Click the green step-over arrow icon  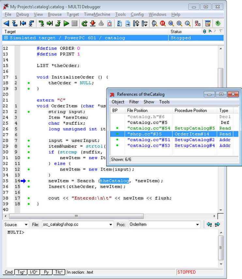coord(41,23)
